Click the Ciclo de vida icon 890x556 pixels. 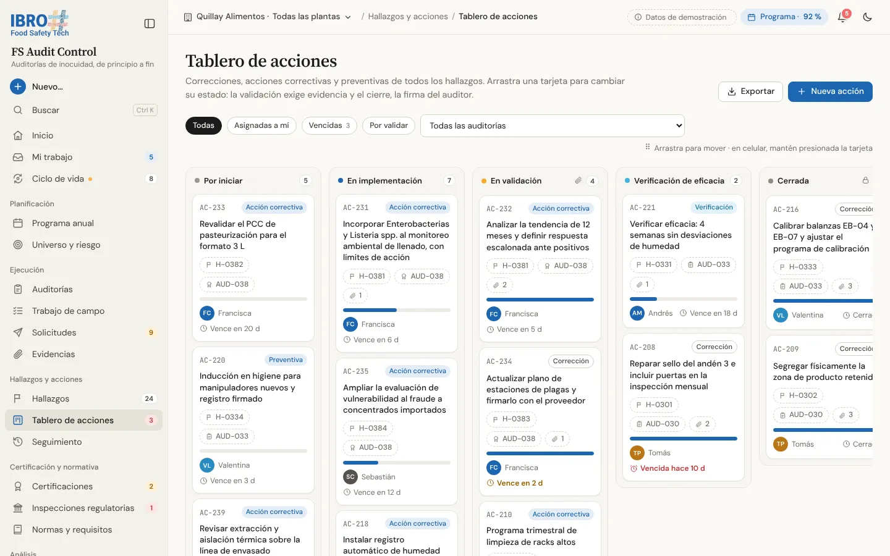coord(18,179)
